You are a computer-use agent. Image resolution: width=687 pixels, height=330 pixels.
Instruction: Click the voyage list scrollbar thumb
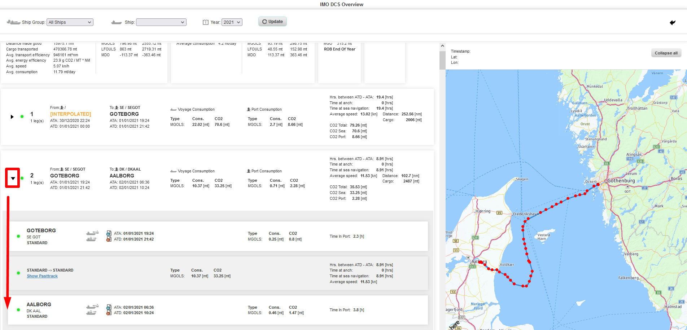[x=442, y=60]
